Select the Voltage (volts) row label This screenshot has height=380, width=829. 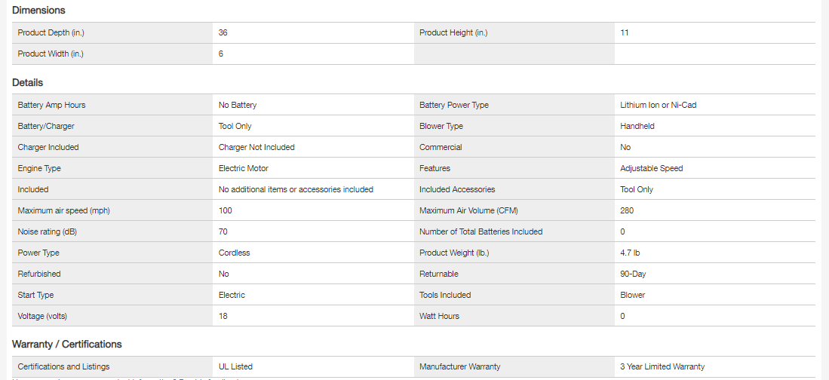click(x=48, y=317)
